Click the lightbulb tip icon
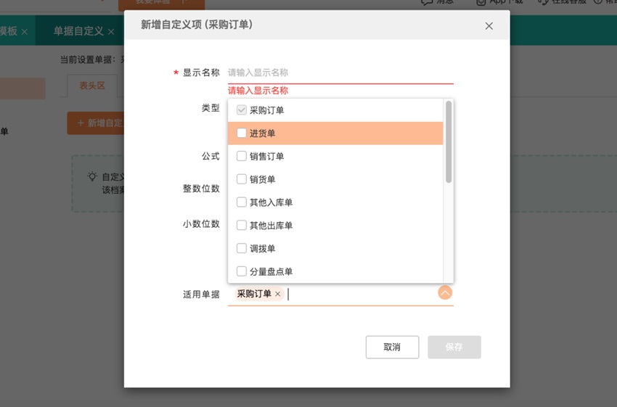 92,176
